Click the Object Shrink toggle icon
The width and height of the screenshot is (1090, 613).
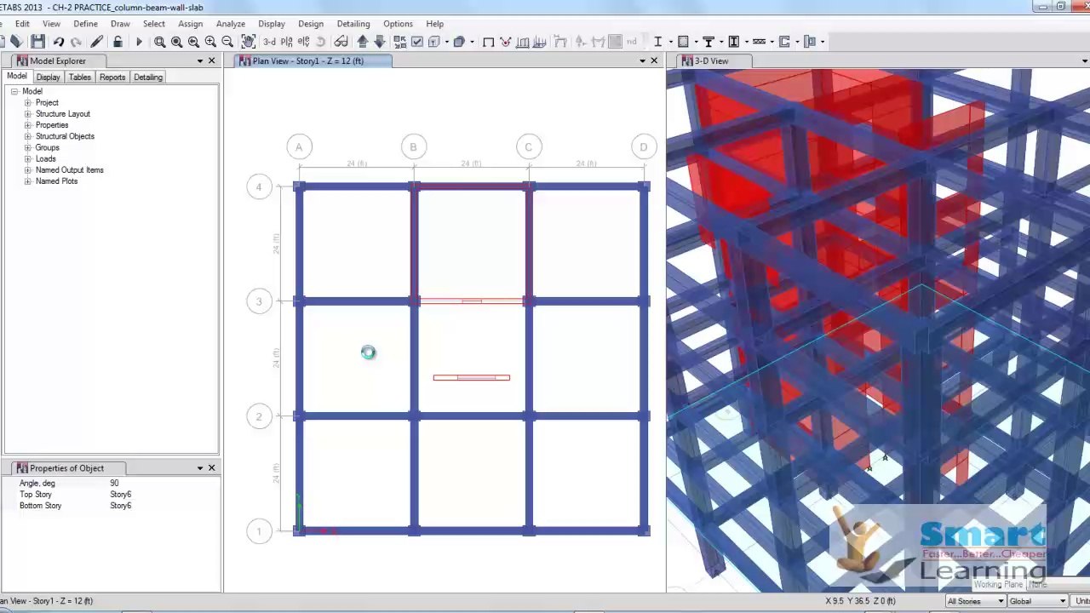pos(399,42)
